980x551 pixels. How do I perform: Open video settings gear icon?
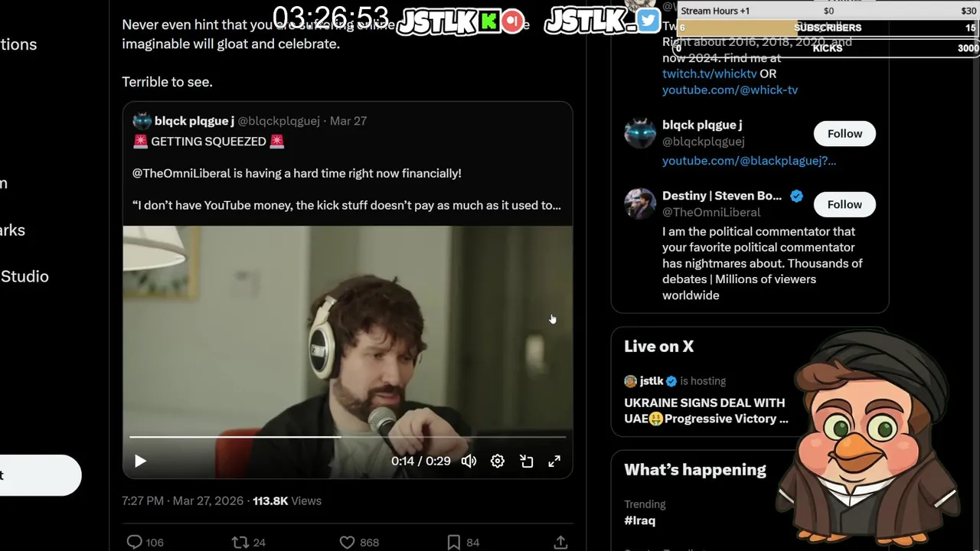(498, 461)
